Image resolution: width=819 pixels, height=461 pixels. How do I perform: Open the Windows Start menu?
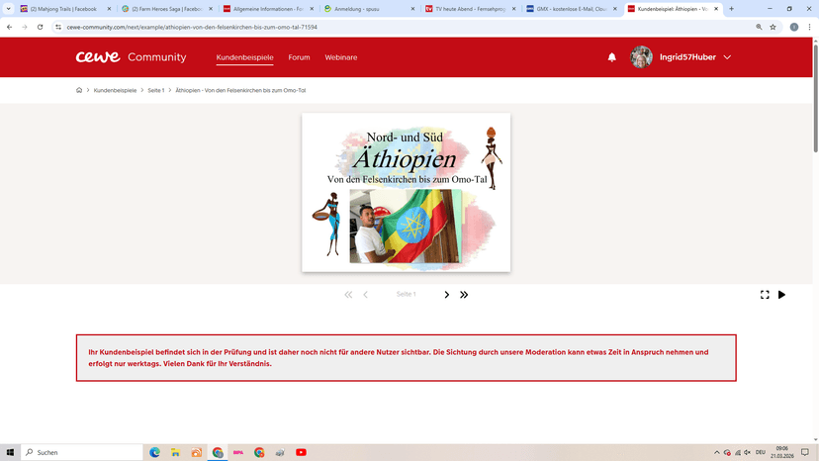tap(10, 452)
